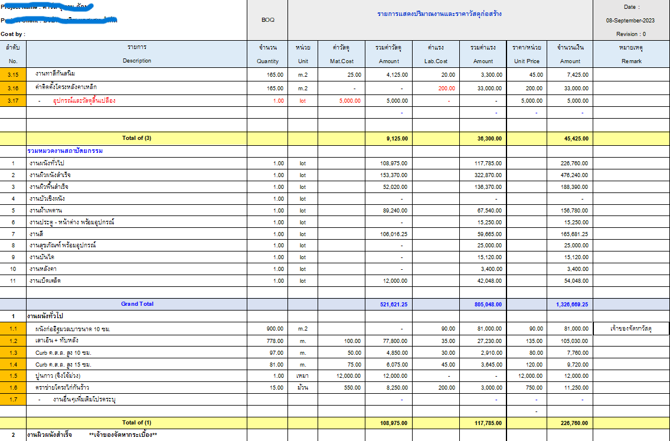The height and width of the screenshot is (441, 670).
Task: Select the labor amount 67,540.00
Action: 490,211
